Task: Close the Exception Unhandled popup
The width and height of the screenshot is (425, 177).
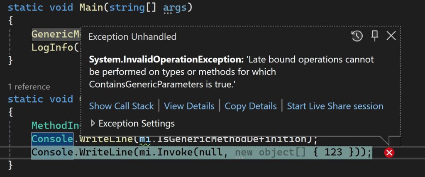Action: click(391, 36)
